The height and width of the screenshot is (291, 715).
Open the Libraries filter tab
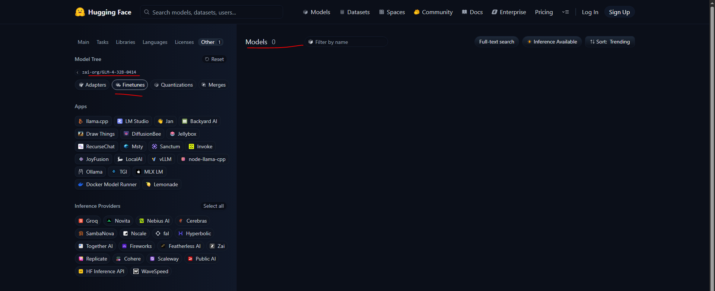(x=125, y=42)
